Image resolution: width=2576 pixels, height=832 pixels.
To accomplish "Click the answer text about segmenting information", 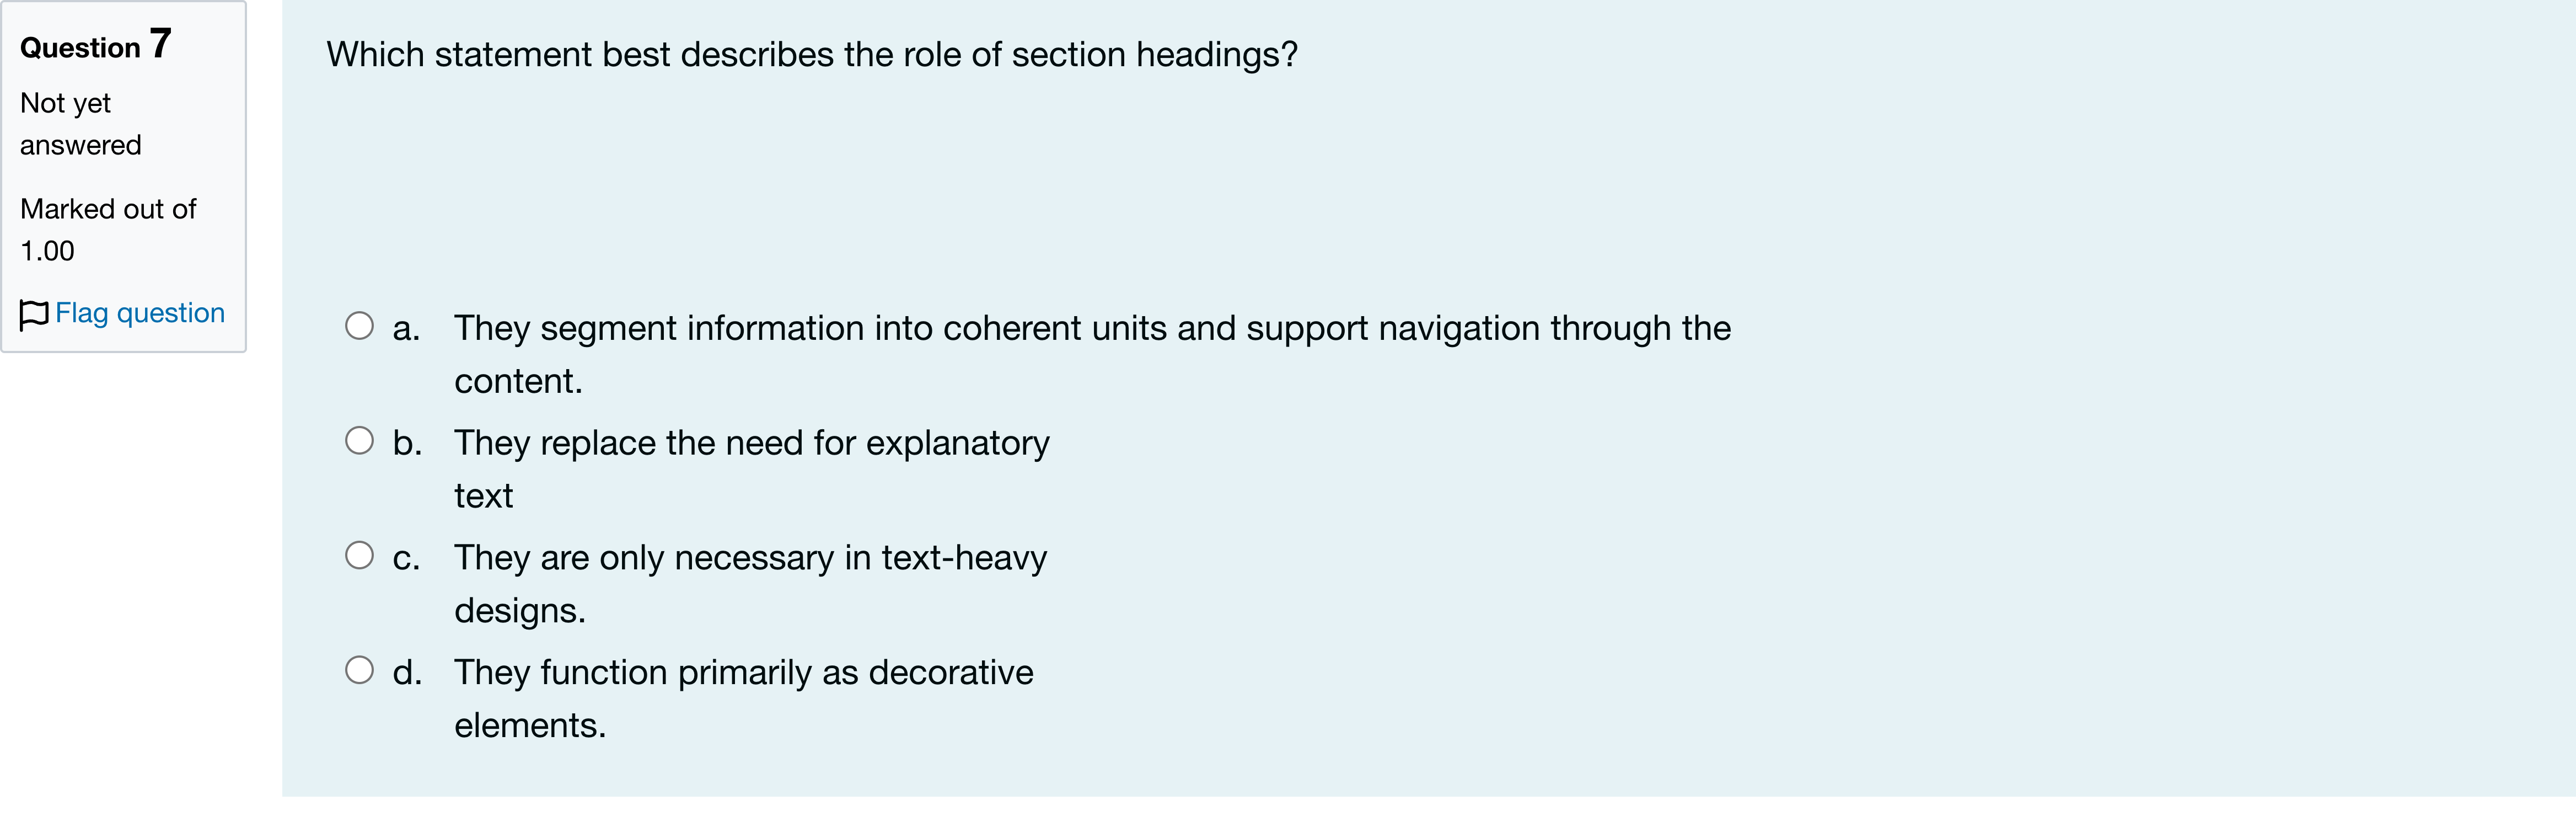I will (1092, 354).
